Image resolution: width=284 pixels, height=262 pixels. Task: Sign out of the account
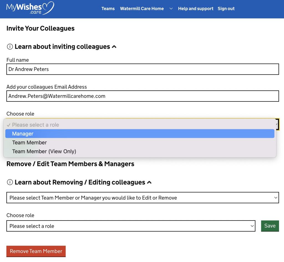(226, 9)
